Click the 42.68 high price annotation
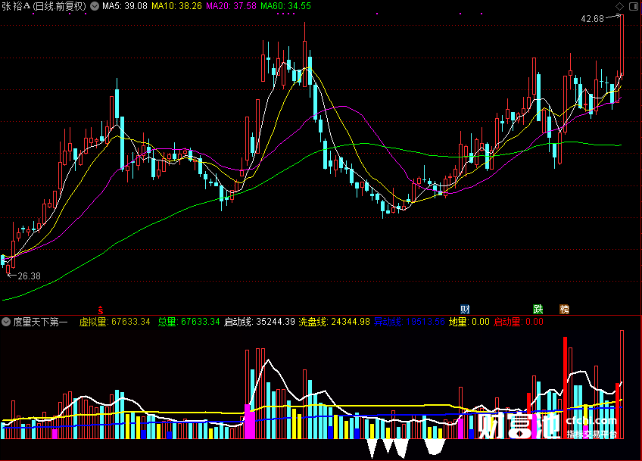The height and width of the screenshot is (461, 642). pyautogui.click(x=592, y=19)
